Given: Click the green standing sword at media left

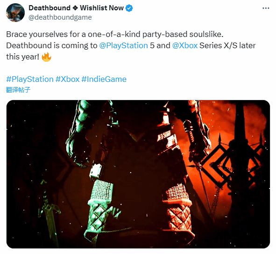Looking at the screenshot, I should pyautogui.click(x=50, y=214).
